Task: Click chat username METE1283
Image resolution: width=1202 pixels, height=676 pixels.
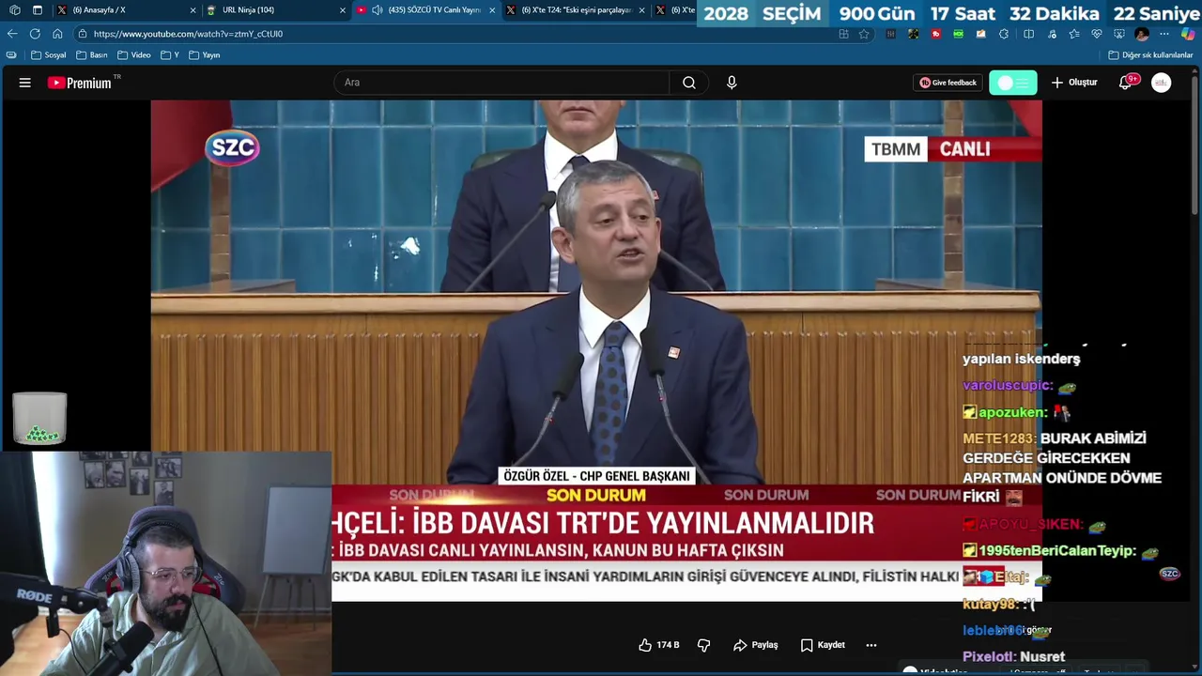Action: click(1000, 438)
